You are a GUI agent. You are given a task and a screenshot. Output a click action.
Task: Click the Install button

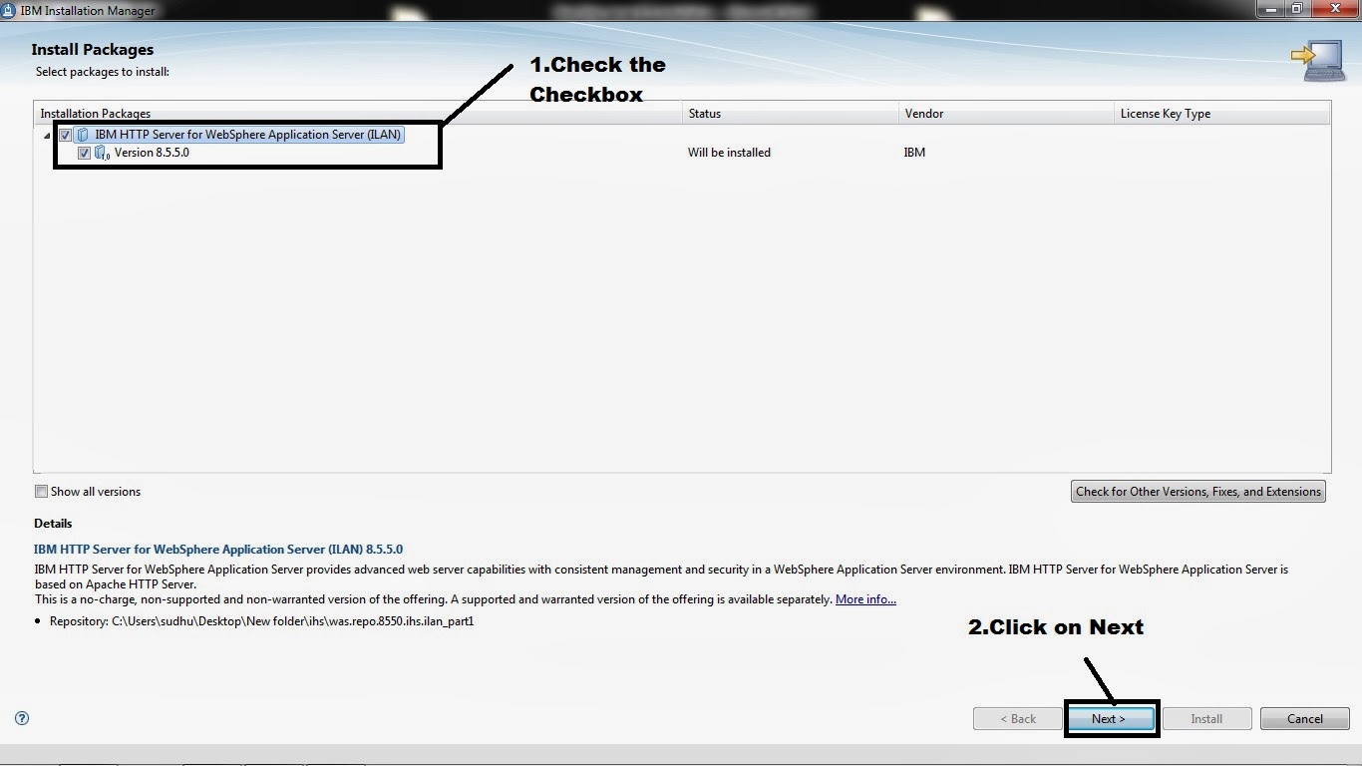[x=1206, y=718]
